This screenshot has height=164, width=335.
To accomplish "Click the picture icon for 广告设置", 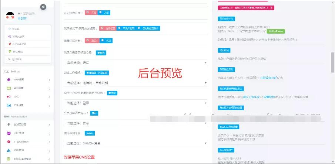I will click(9, 105).
